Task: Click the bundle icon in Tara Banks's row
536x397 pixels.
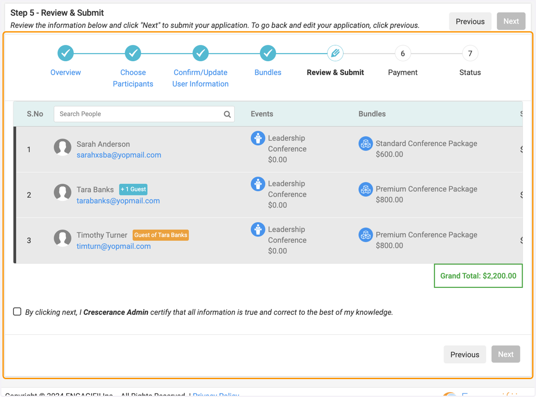Action: tap(366, 189)
